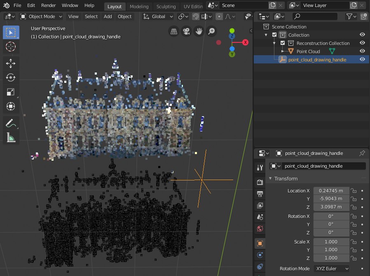Viewport: 370px width, 276px height.
Task: Select the Rotate tool
Action: (x=11, y=77)
